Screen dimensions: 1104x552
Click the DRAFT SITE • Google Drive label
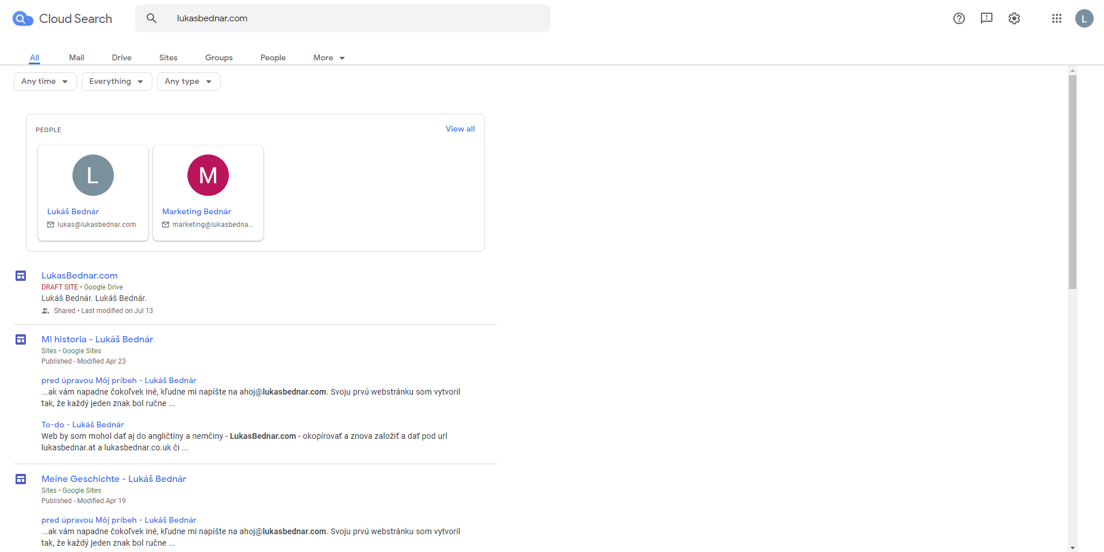click(82, 287)
